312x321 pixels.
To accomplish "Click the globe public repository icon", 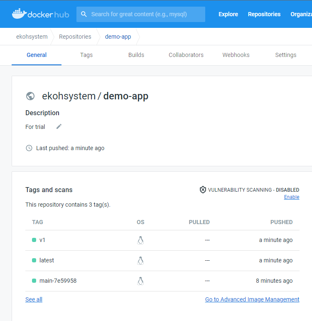I will tap(30, 96).
